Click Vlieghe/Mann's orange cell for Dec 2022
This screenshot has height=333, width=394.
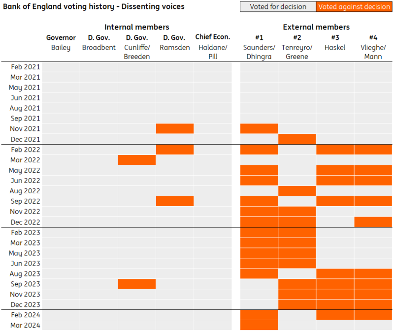point(373,222)
